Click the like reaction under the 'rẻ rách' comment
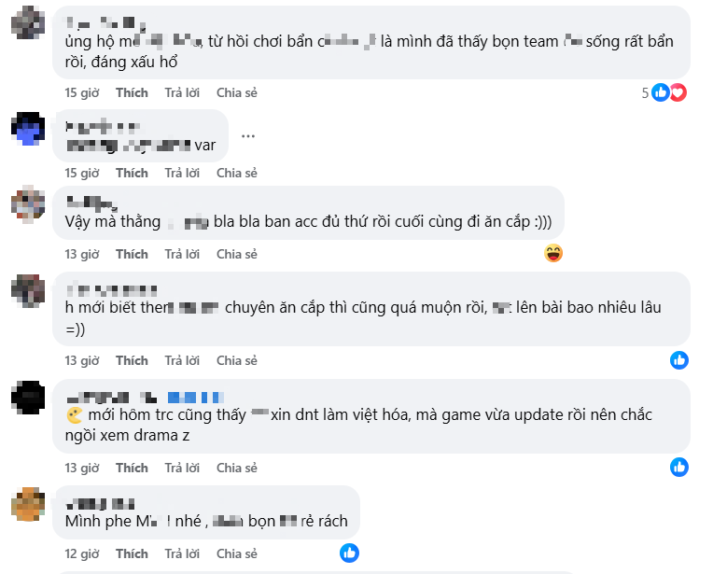Image resolution: width=713 pixels, height=574 pixels. click(349, 553)
